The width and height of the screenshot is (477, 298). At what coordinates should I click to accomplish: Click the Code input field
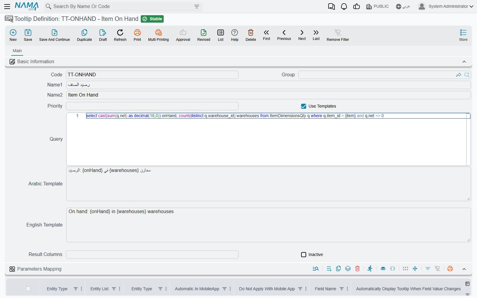point(152,75)
